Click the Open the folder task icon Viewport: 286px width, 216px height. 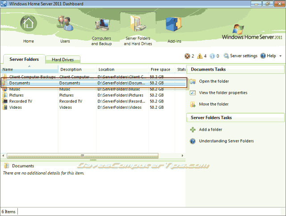pyautogui.click(x=193, y=81)
